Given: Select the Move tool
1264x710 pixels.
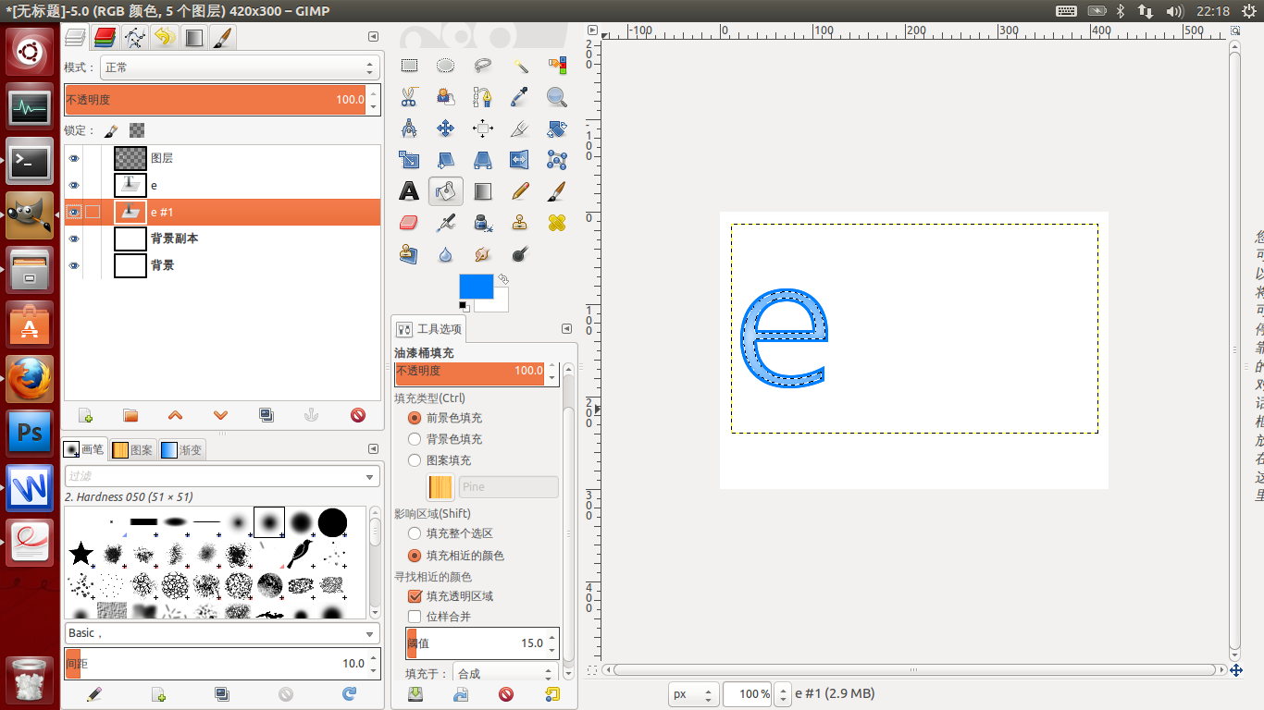Looking at the screenshot, I should [446, 129].
